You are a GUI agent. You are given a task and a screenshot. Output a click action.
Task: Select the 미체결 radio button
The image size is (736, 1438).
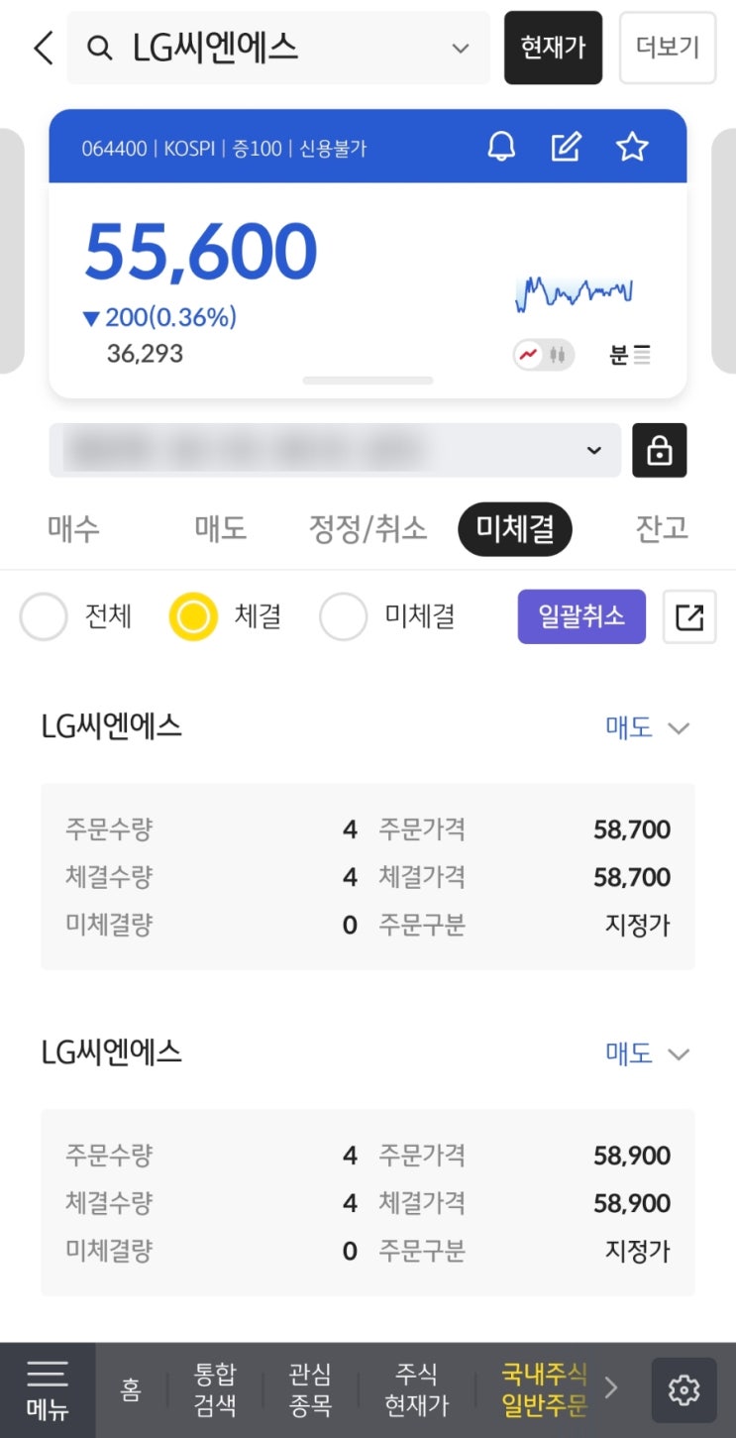343,616
